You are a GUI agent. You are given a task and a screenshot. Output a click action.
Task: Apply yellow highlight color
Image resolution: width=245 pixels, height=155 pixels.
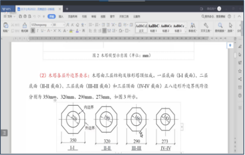[x=71, y=31]
